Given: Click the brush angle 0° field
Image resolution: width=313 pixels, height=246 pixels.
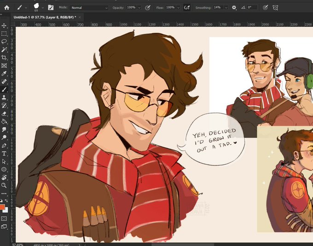Looking at the screenshot, I should click(x=252, y=7).
